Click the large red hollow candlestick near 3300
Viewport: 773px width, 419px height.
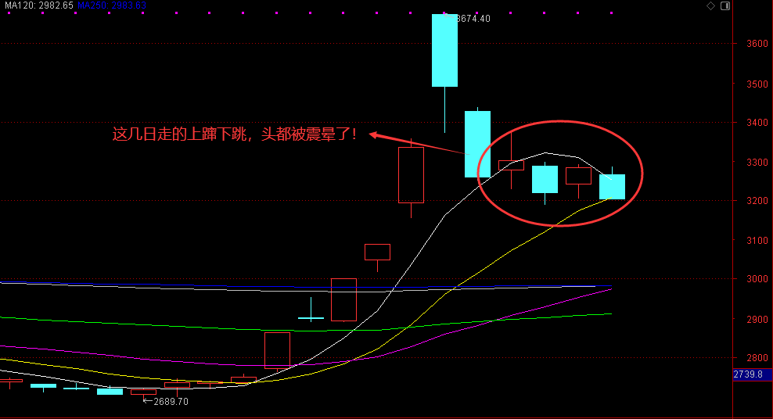coord(411,174)
